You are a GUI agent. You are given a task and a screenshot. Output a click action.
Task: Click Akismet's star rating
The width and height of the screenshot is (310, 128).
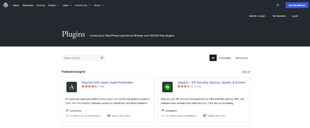pos(90,86)
